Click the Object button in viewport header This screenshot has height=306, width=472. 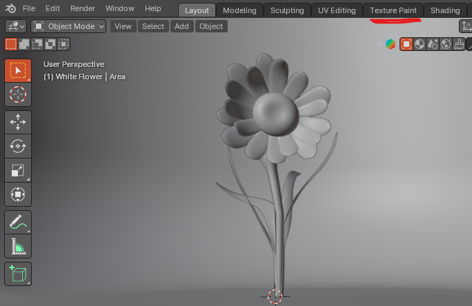click(x=211, y=26)
